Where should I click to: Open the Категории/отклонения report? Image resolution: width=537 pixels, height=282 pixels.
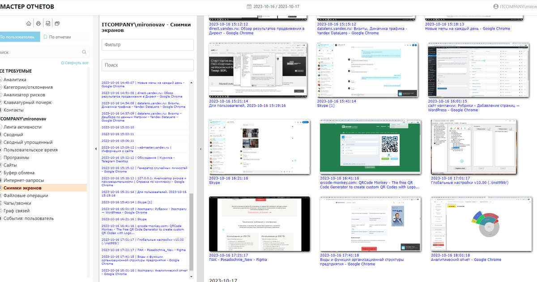[x=28, y=87]
